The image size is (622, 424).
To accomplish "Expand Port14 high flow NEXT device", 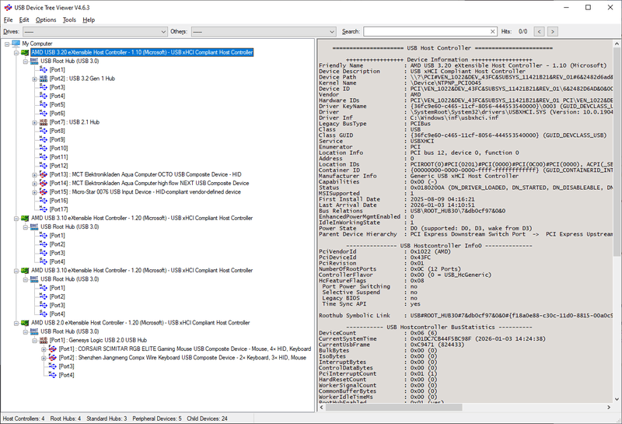I will pyautogui.click(x=34, y=184).
